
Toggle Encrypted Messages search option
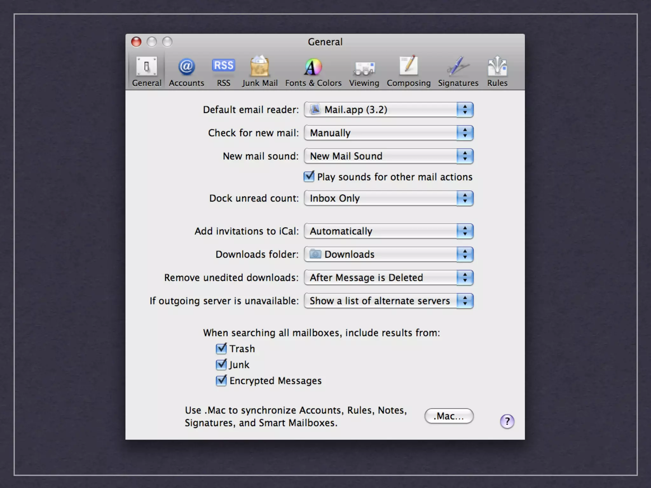(221, 380)
